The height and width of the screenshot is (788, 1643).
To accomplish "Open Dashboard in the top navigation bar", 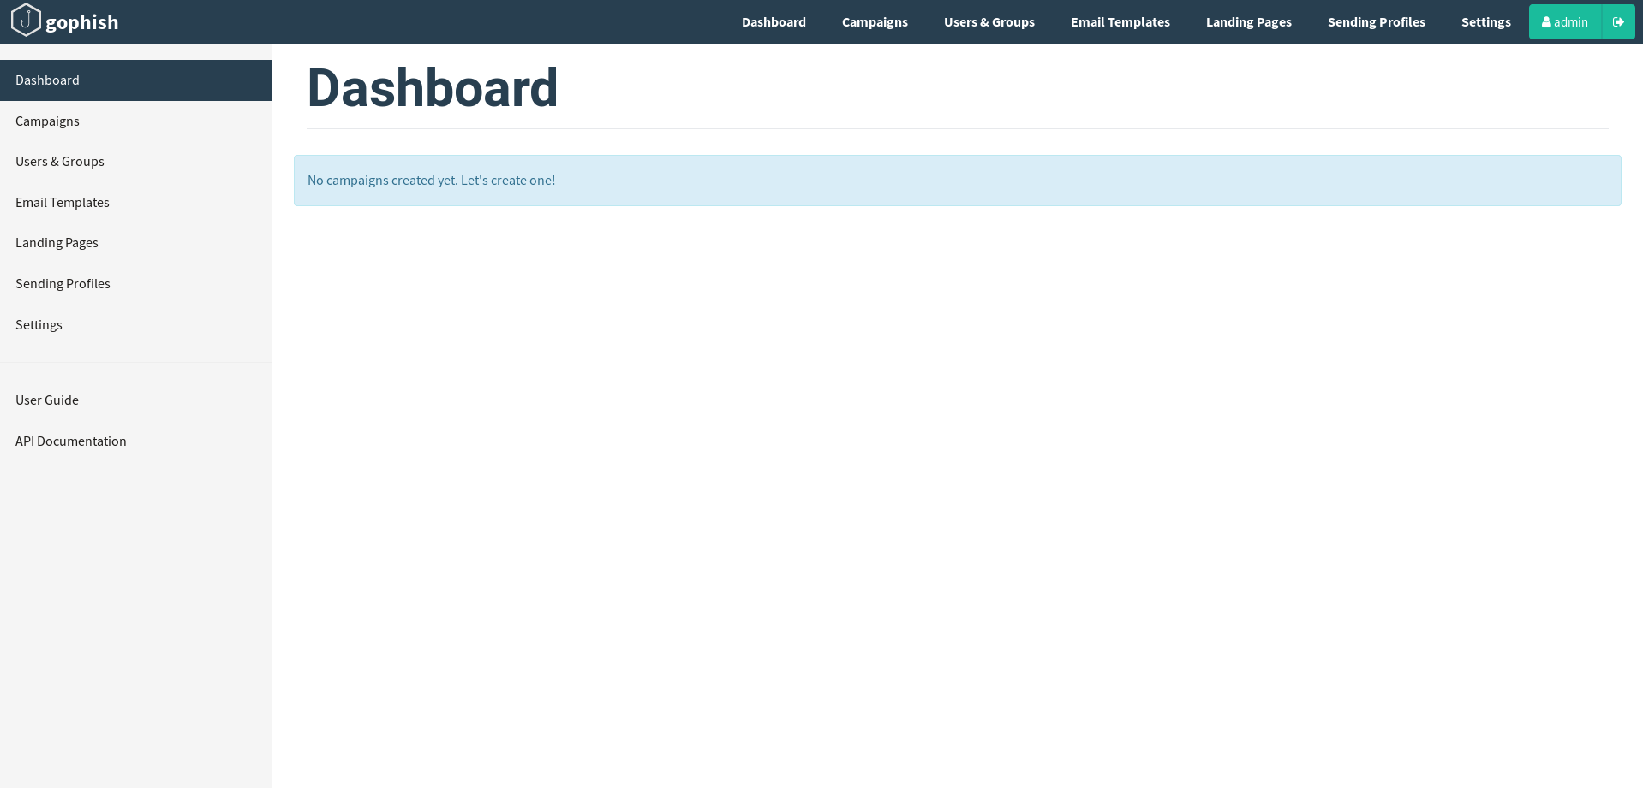I will (774, 22).
